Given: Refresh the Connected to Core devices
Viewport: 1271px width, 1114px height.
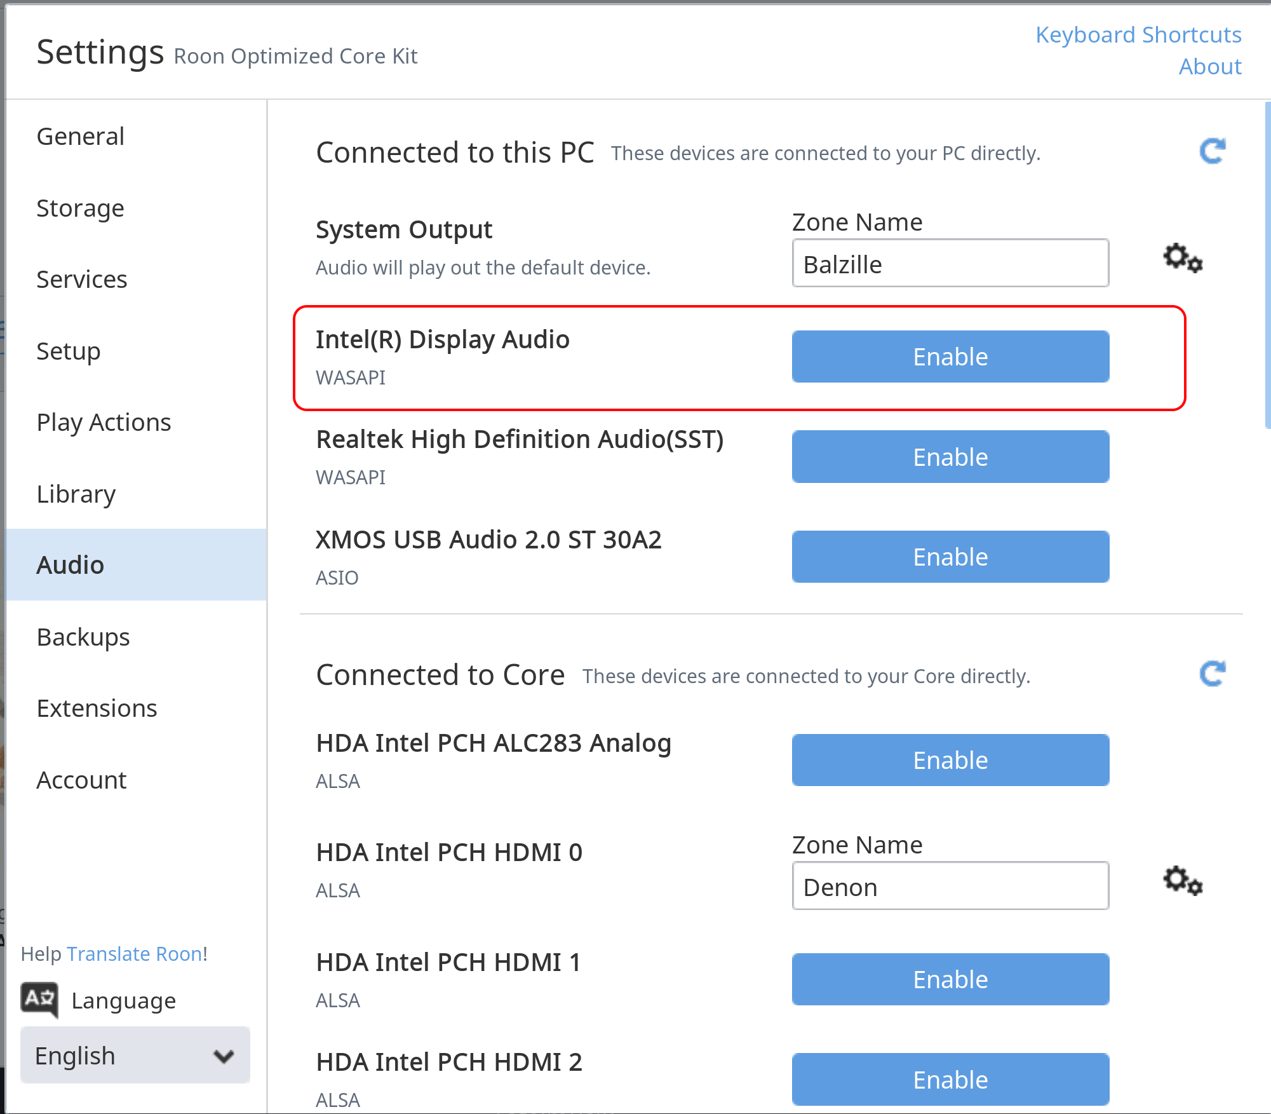Looking at the screenshot, I should 1212,674.
